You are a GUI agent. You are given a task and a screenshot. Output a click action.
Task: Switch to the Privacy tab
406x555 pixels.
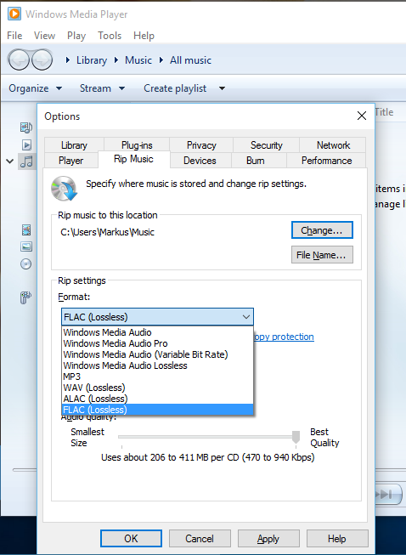[x=201, y=145]
